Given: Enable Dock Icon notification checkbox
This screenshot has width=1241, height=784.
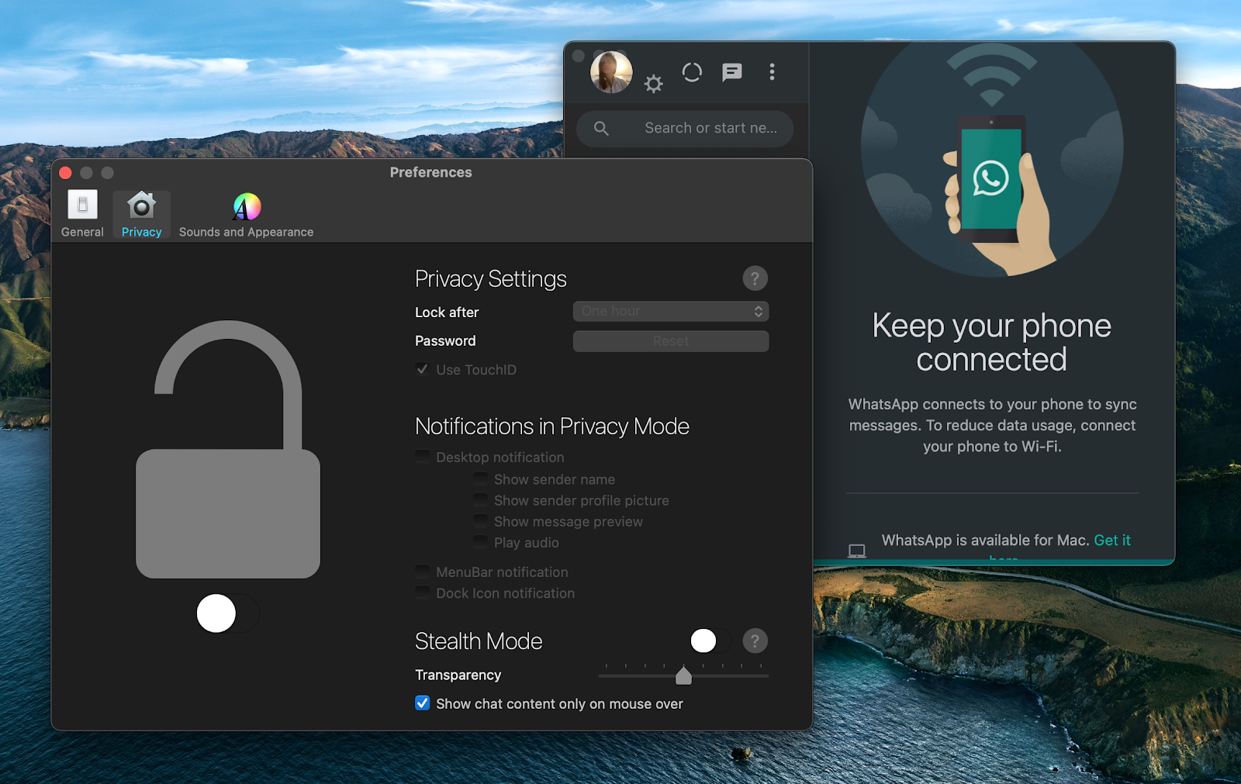Looking at the screenshot, I should pyautogui.click(x=423, y=592).
